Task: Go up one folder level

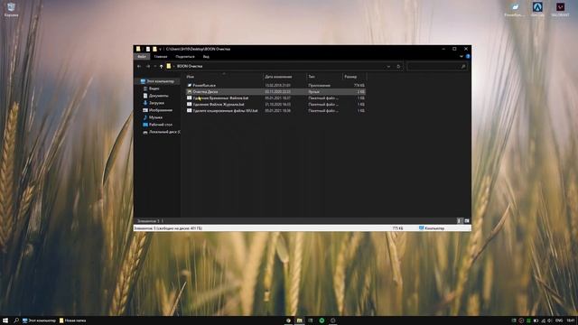Action: click(161, 66)
